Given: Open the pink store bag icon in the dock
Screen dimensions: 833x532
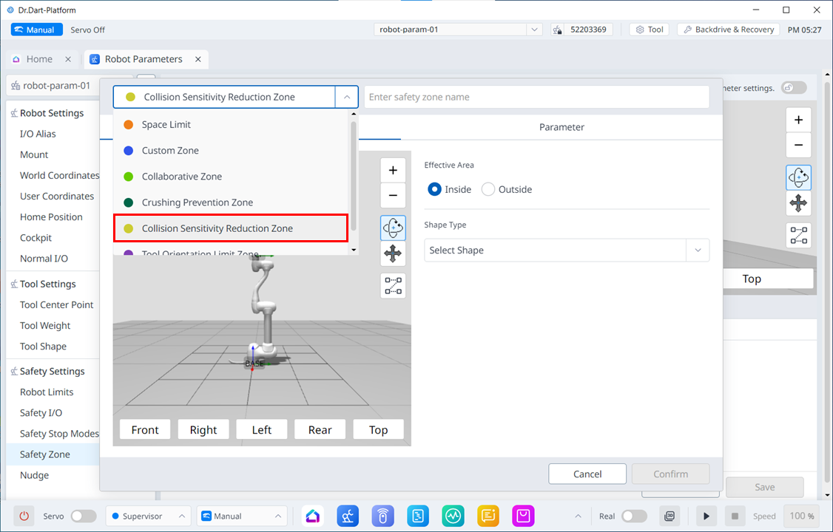Looking at the screenshot, I should click(523, 516).
